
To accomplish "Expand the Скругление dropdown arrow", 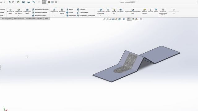I will [54, 16].
